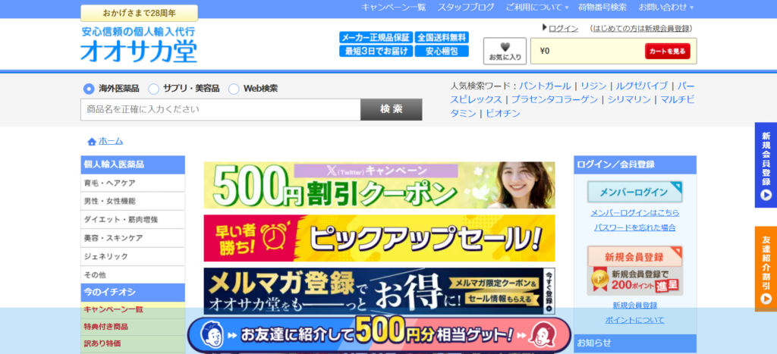This screenshot has height=354, width=777.
Task: Expand the お問い合わせ dropdown
Action: pyautogui.click(x=665, y=8)
